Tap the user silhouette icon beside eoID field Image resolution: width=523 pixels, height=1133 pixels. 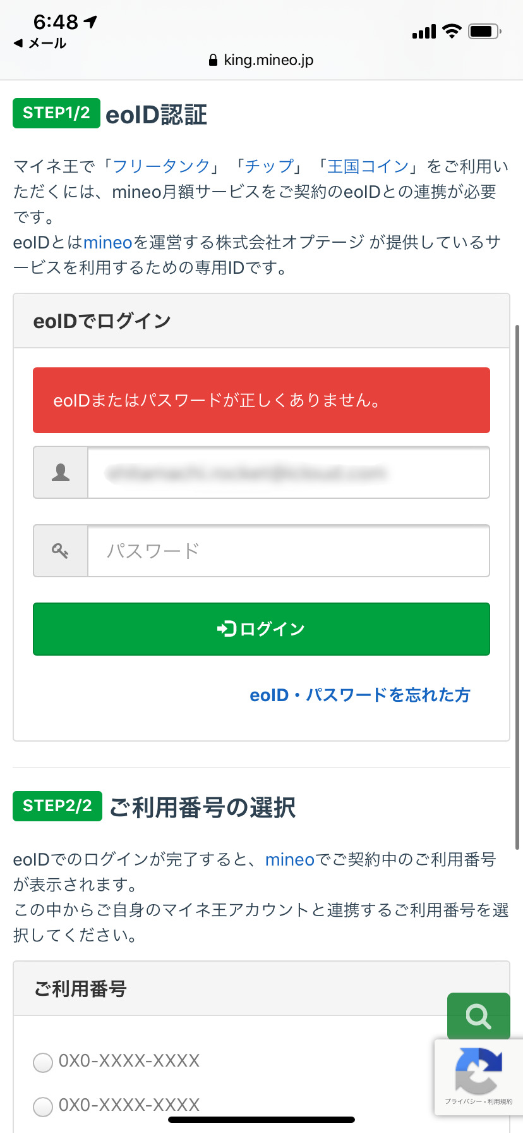(61, 472)
